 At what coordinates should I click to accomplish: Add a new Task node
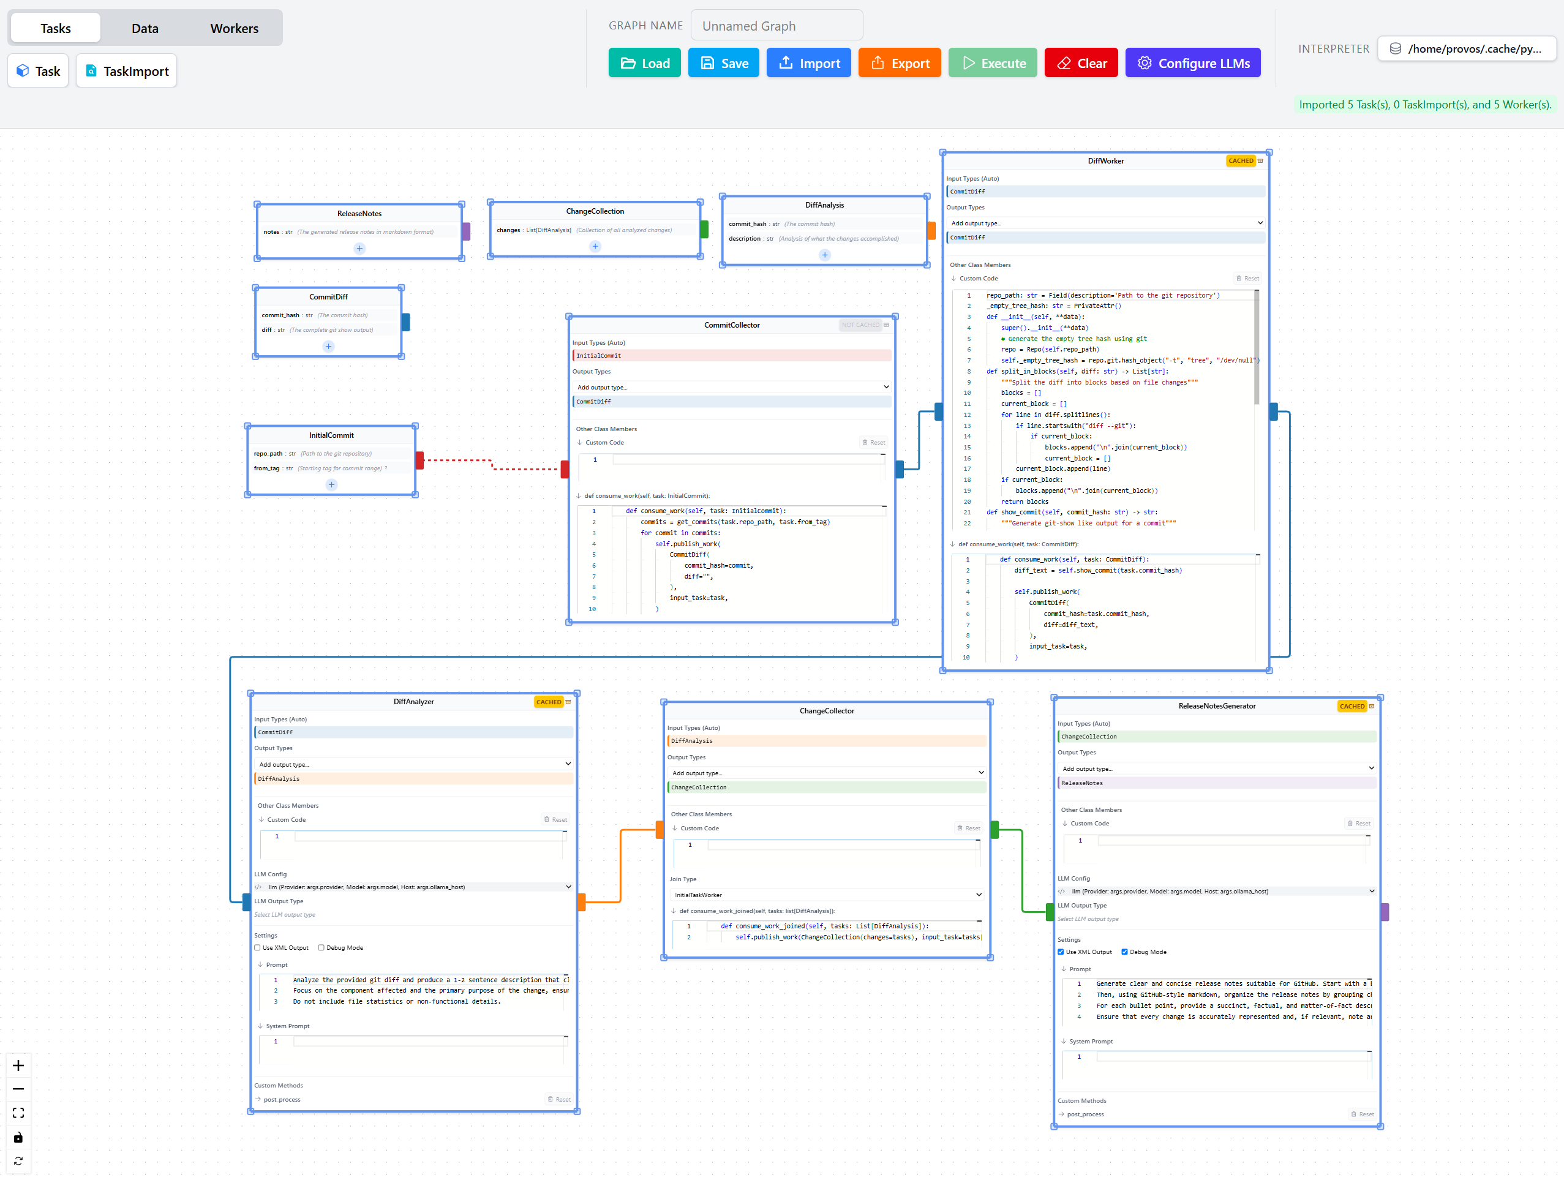(38, 70)
